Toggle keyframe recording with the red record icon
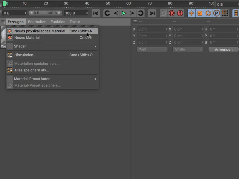 click(171, 13)
